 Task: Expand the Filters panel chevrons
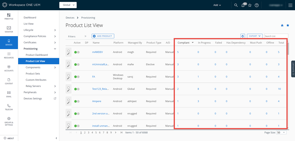click(x=85, y=36)
